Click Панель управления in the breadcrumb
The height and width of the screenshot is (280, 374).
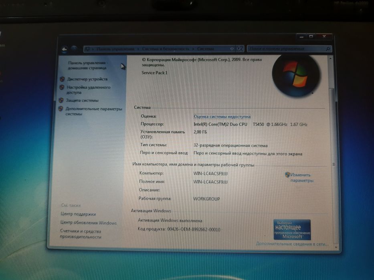[x=115, y=49]
